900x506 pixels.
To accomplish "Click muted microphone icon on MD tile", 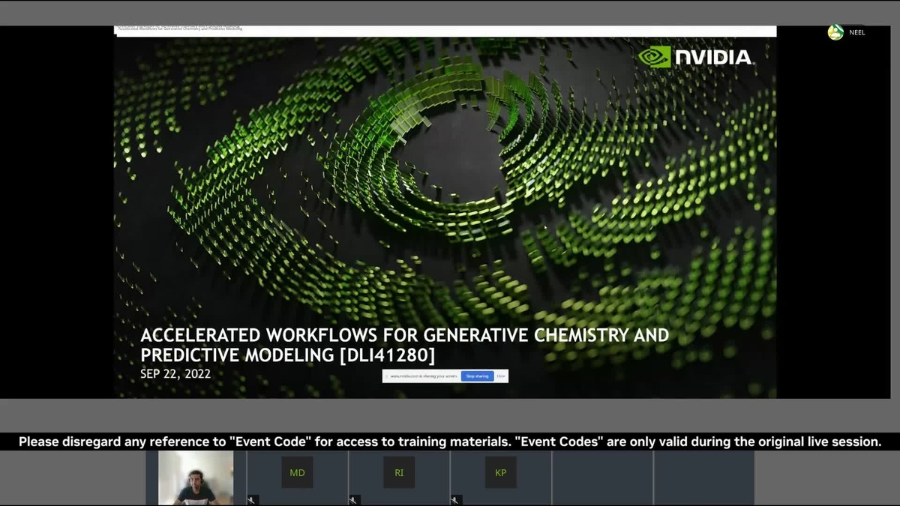I will [253, 499].
